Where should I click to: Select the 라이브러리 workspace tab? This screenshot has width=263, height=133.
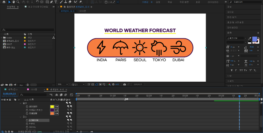[213, 2]
